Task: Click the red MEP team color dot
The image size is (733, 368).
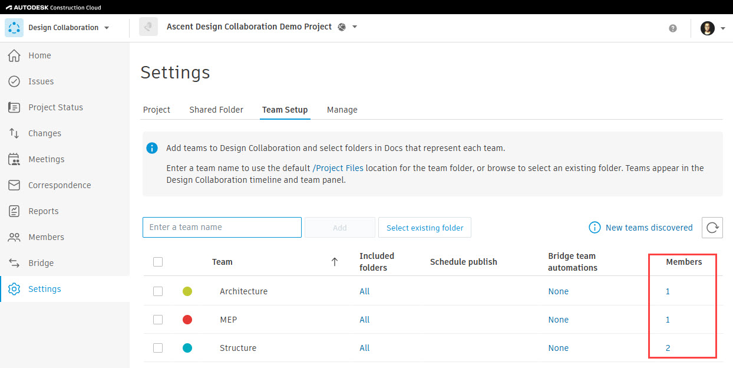Action: (x=187, y=320)
